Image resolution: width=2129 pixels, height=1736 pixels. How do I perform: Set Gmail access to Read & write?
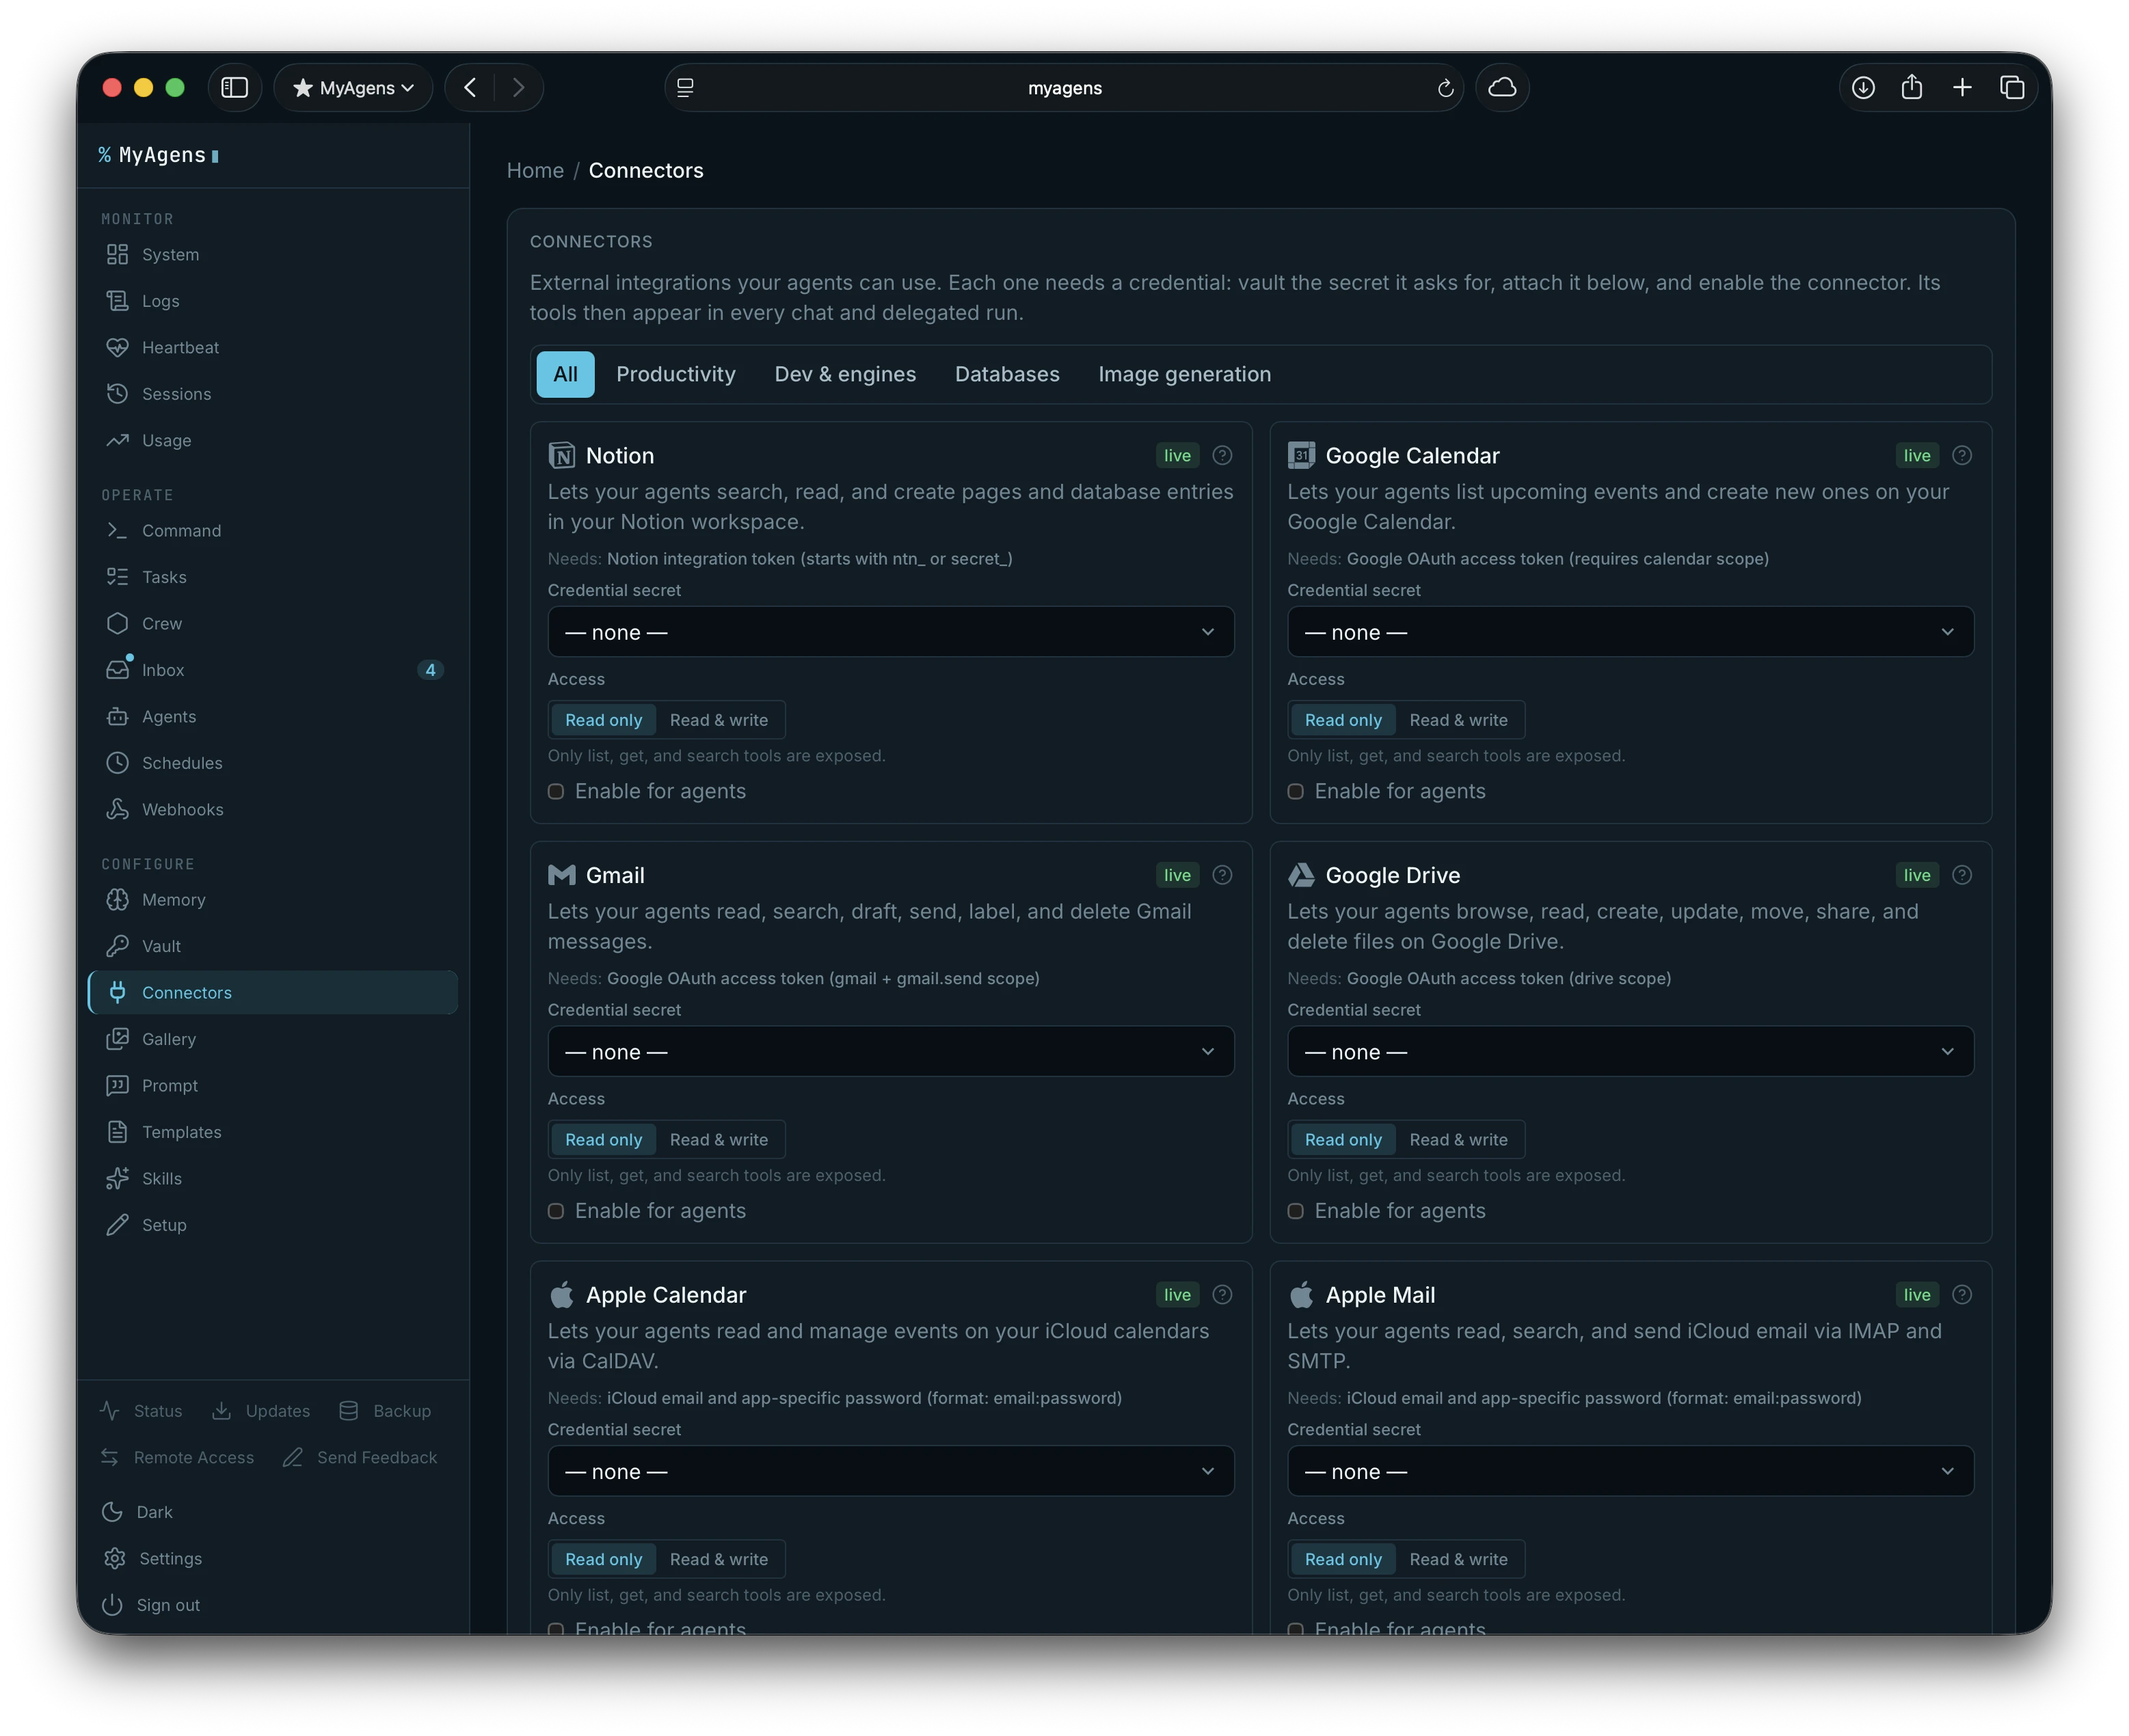[719, 1140]
